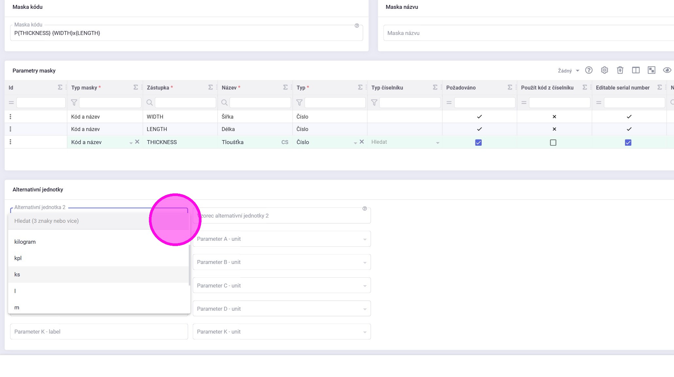
Task: Clear the Typ masky value with X
Action: click(x=137, y=142)
